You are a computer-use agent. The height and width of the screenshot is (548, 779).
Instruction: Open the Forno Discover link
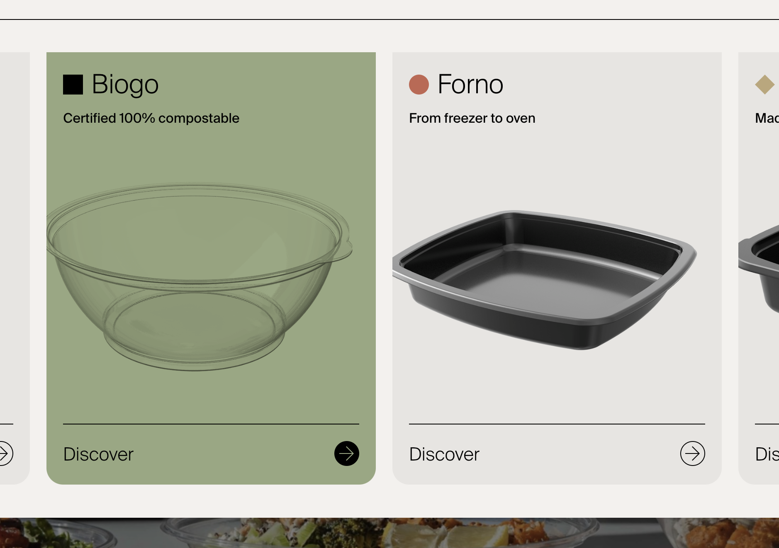[x=444, y=454]
